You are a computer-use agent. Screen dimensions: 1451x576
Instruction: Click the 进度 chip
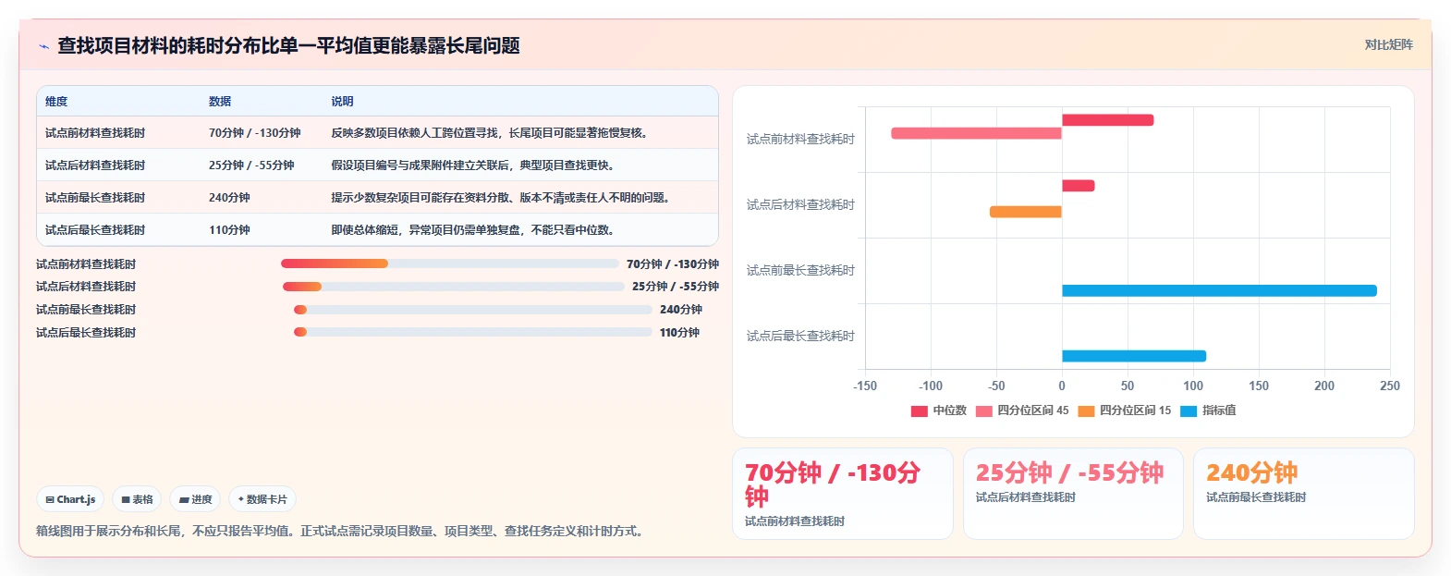195,499
